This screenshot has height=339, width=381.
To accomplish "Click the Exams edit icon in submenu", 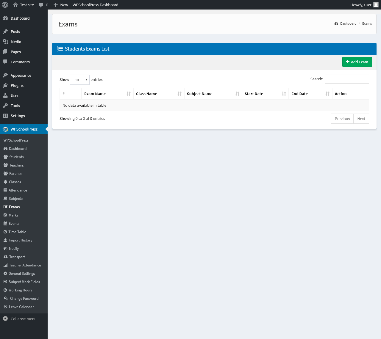I will tap(5, 207).
